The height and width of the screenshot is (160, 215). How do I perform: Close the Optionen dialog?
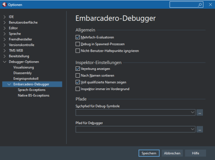[x=210, y=5]
